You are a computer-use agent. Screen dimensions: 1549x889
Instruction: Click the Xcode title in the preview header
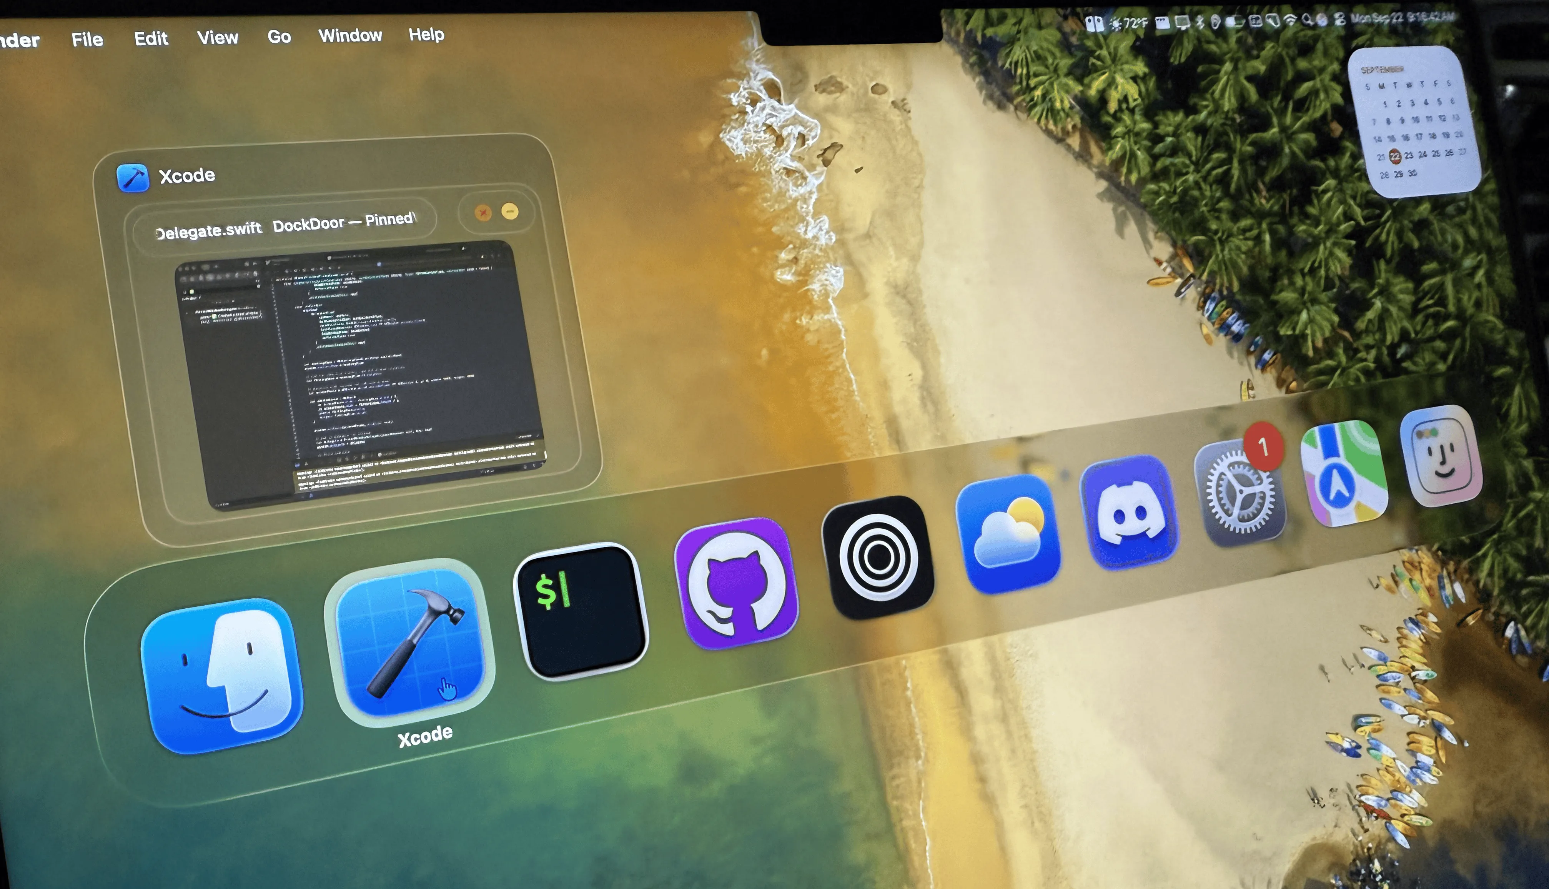(x=187, y=176)
